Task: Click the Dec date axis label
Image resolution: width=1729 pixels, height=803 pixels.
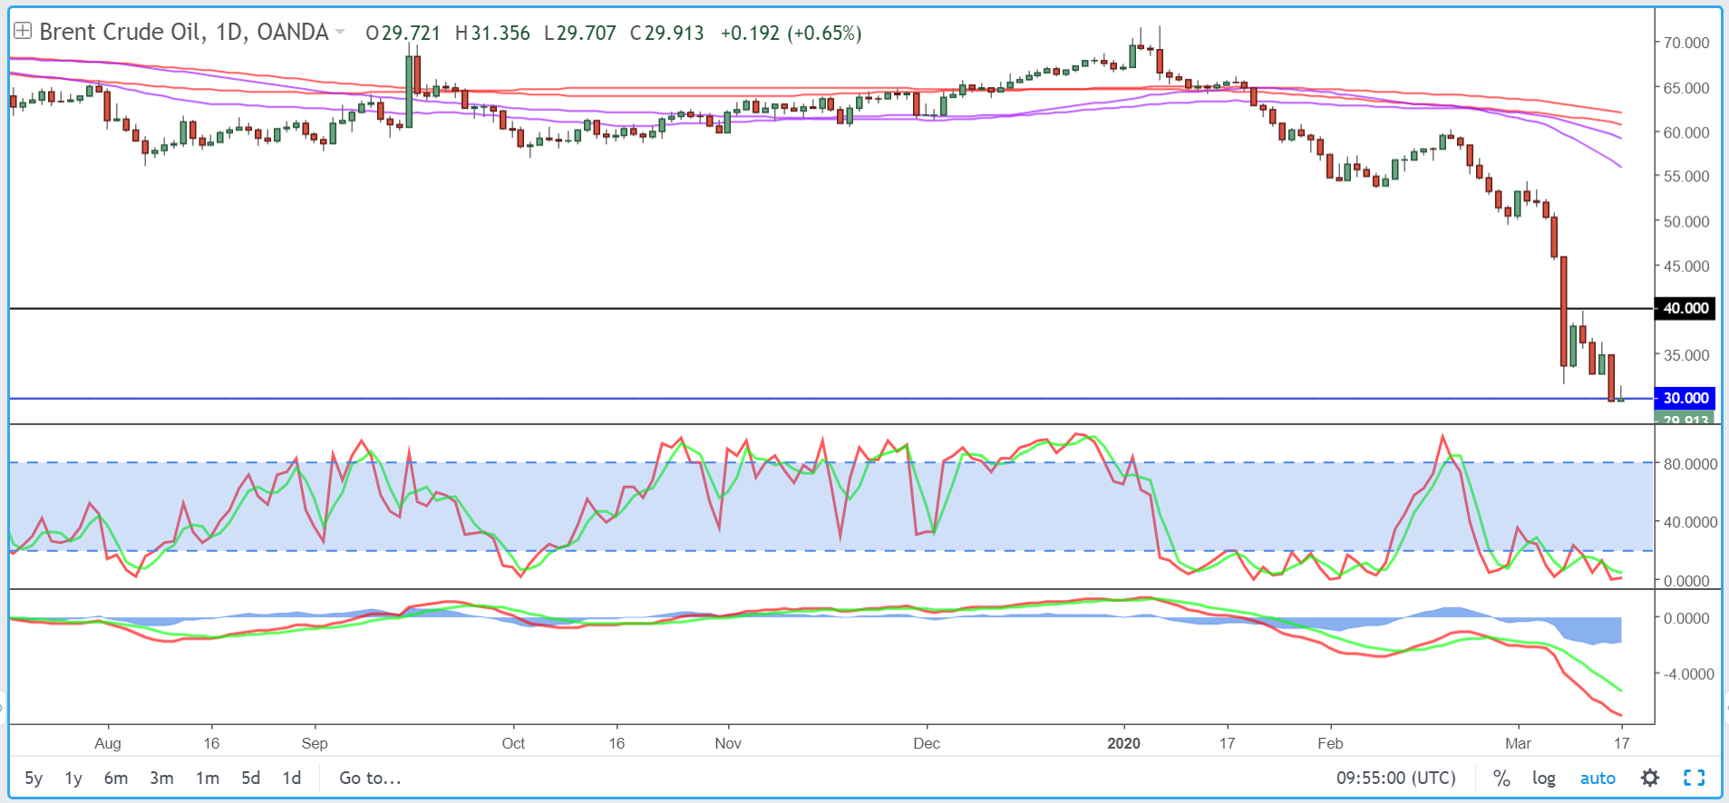Action: [927, 743]
